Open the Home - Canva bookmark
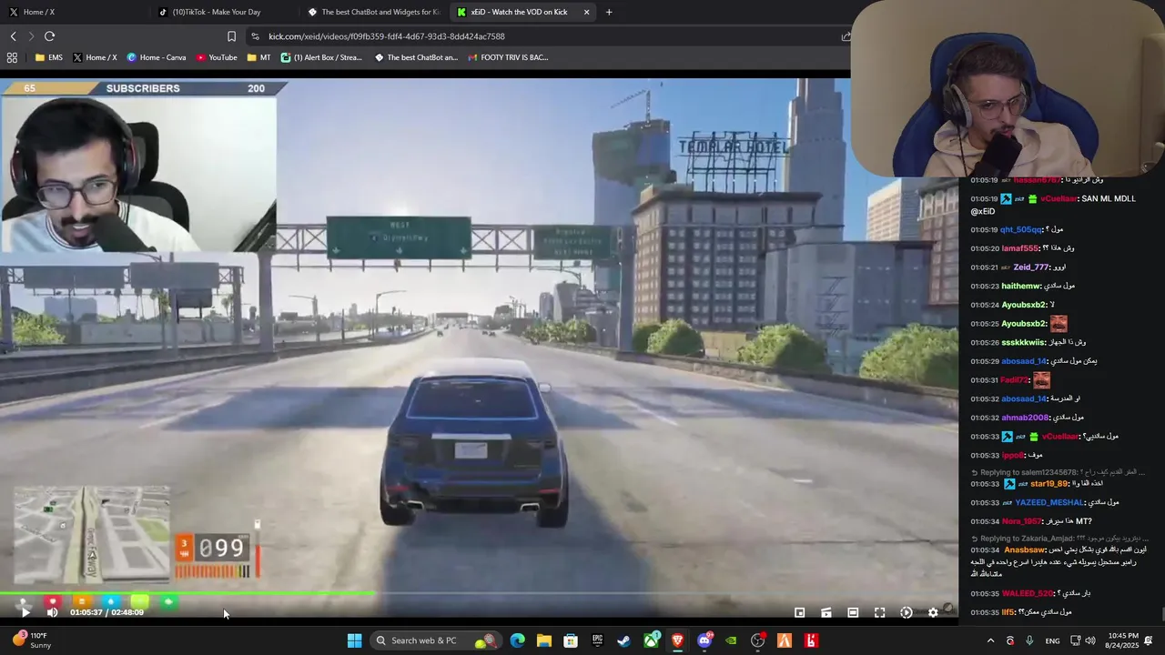This screenshot has width=1165, height=655. 157,57
